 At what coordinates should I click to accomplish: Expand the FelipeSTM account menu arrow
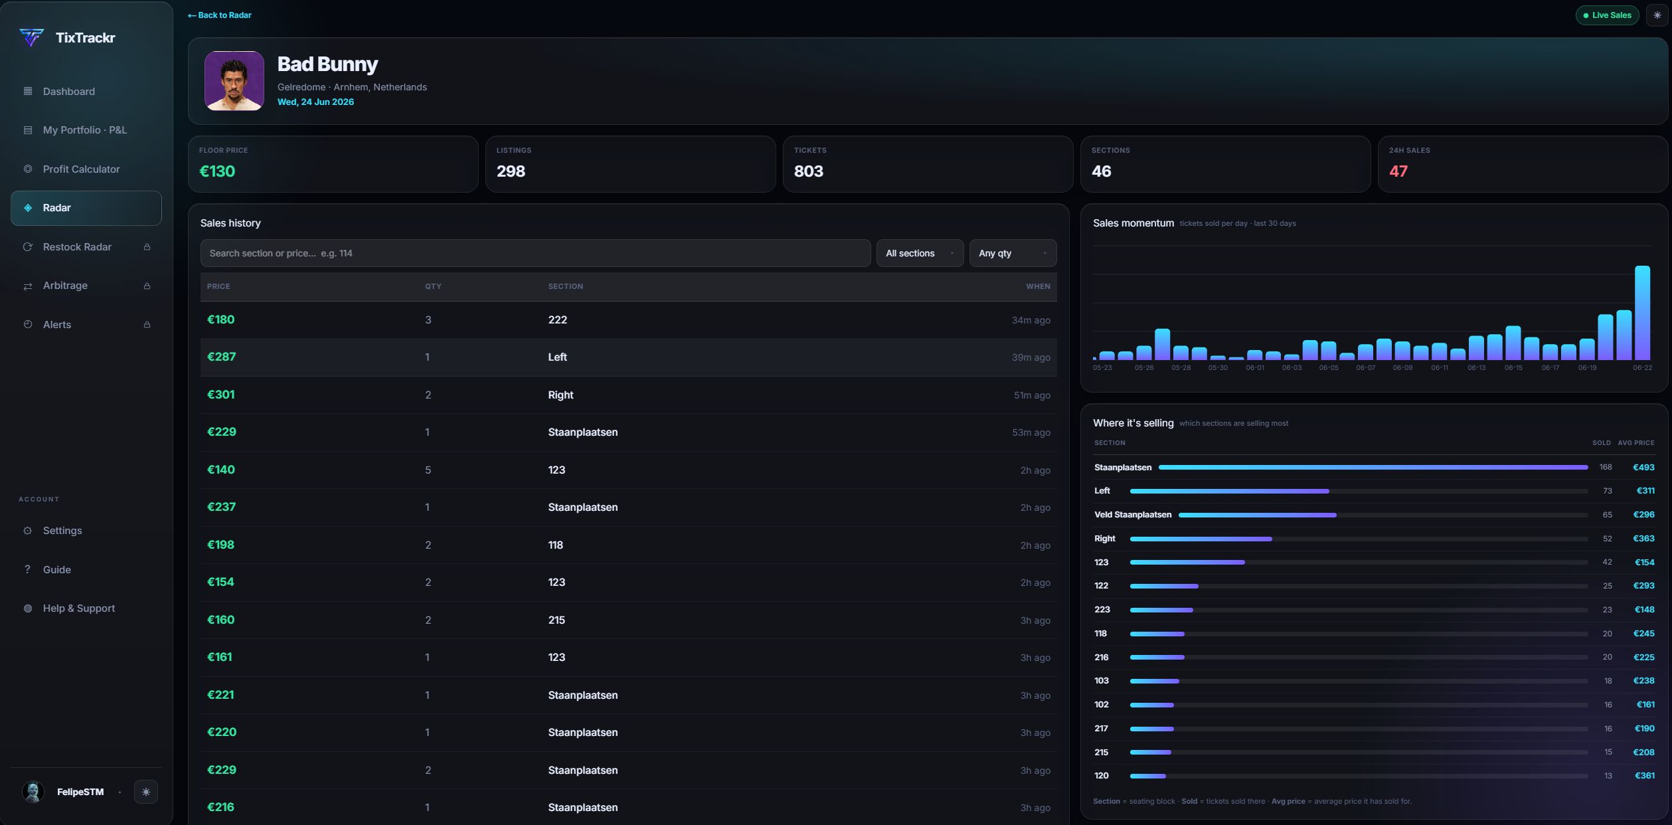coord(120,792)
